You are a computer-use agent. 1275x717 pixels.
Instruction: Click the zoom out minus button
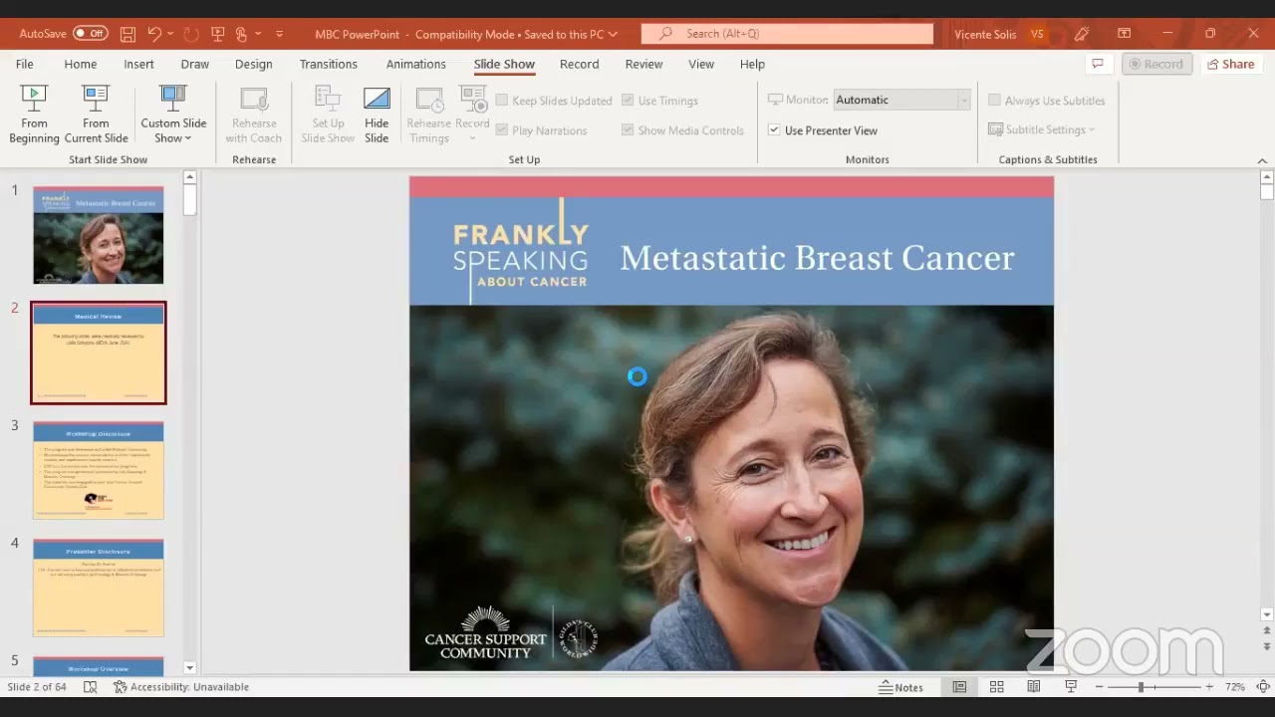1101,687
